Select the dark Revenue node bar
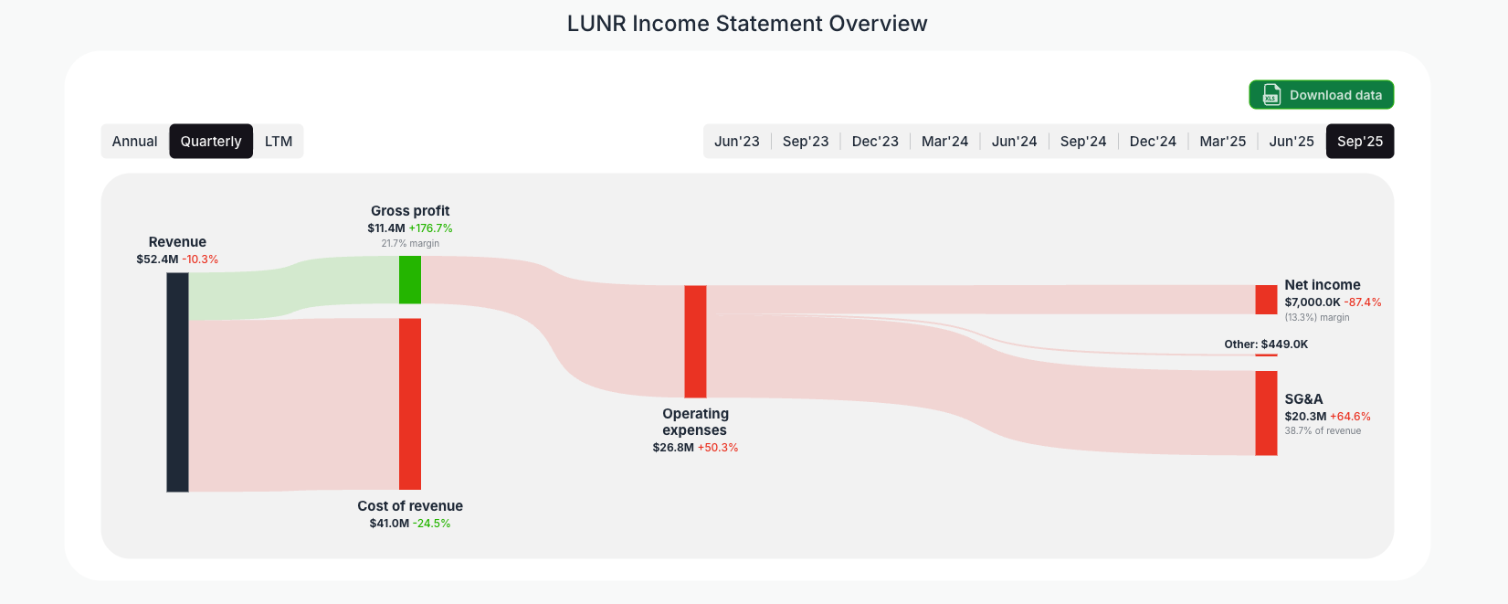The width and height of the screenshot is (1508, 604). [177, 384]
